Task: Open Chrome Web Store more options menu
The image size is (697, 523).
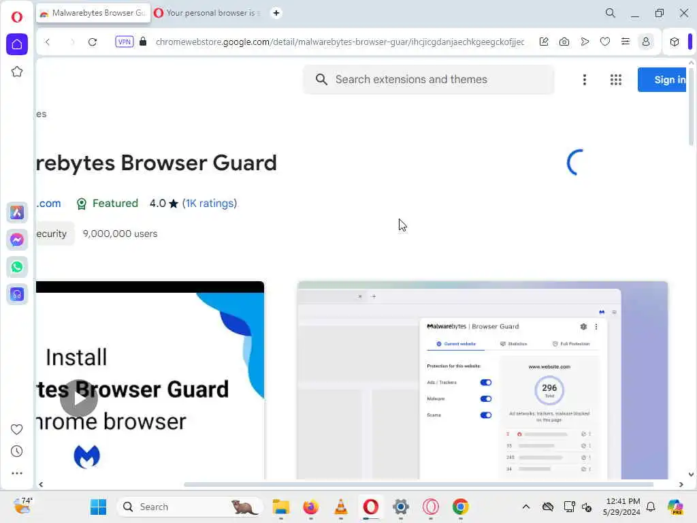Action: [x=584, y=80]
